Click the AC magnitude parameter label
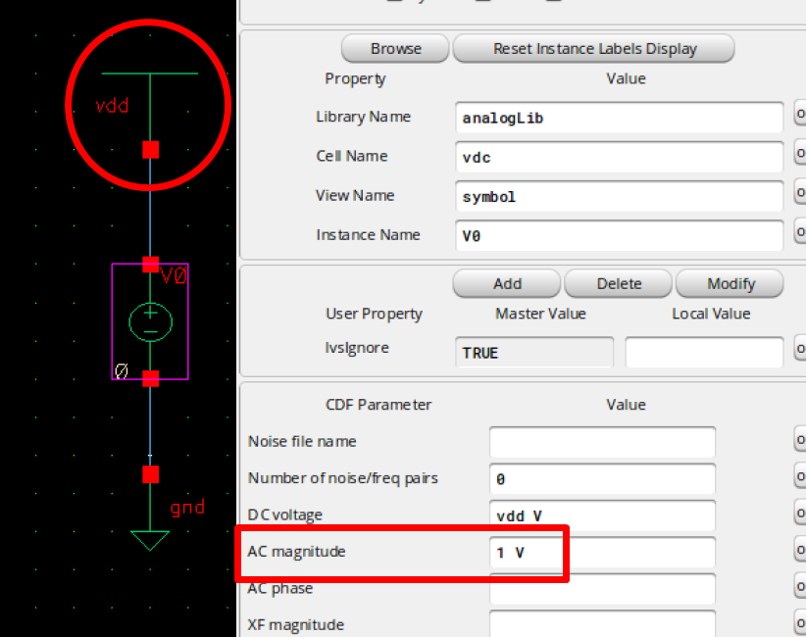 296,551
